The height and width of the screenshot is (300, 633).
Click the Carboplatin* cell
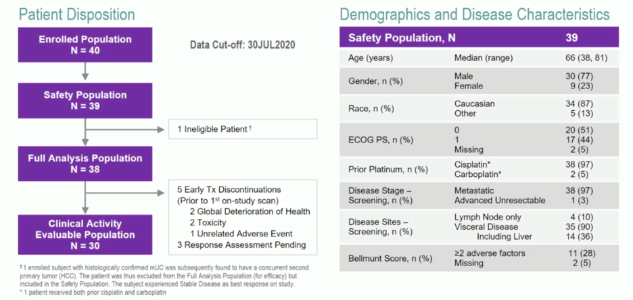point(478,174)
